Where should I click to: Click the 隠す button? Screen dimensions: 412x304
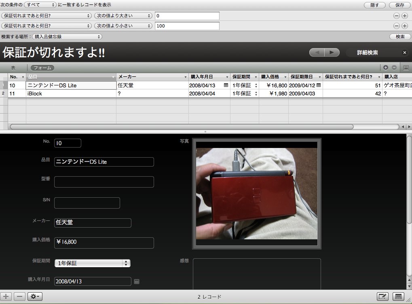(x=375, y=5)
